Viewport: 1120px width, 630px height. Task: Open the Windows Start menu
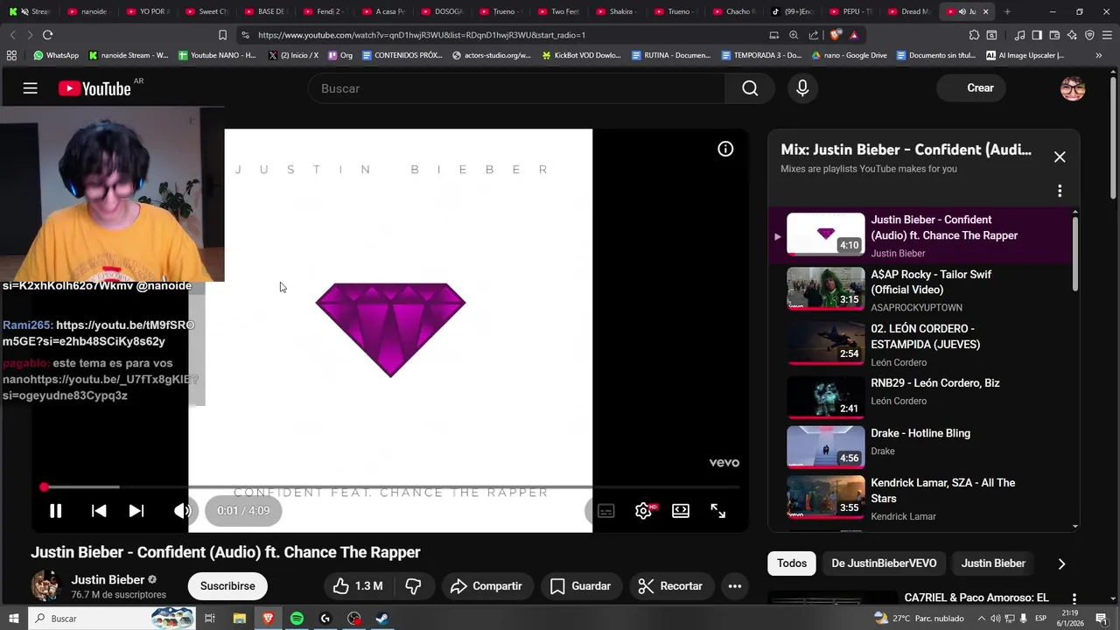click(x=13, y=619)
